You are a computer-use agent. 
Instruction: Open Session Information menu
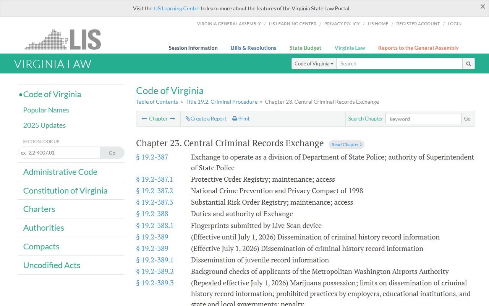(x=193, y=48)
